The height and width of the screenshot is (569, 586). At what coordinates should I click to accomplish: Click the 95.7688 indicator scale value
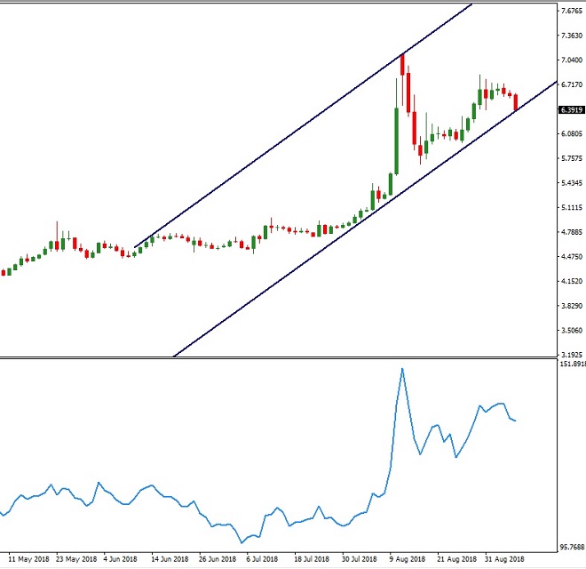click(572, 548)
